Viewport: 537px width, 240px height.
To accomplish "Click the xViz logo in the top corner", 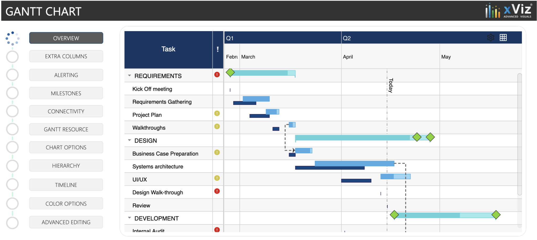I will 509,10.
